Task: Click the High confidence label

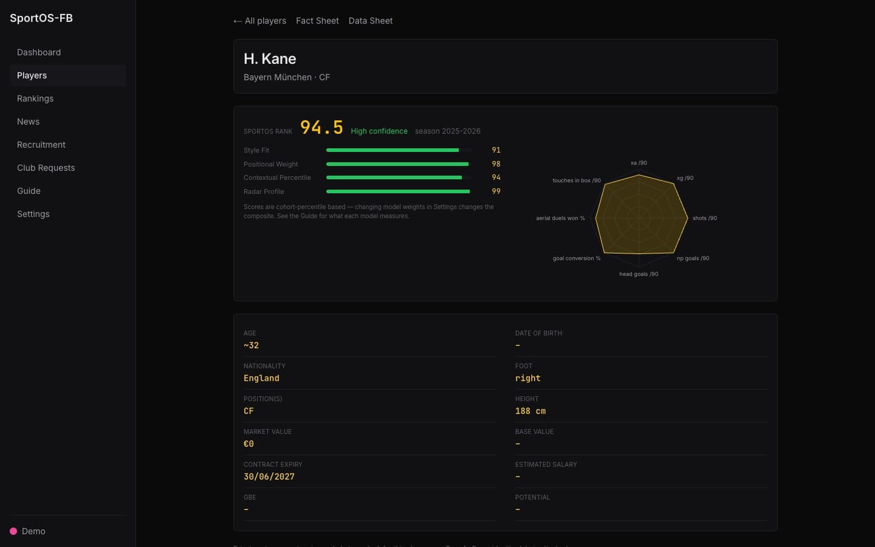Action: coord(379,131)
